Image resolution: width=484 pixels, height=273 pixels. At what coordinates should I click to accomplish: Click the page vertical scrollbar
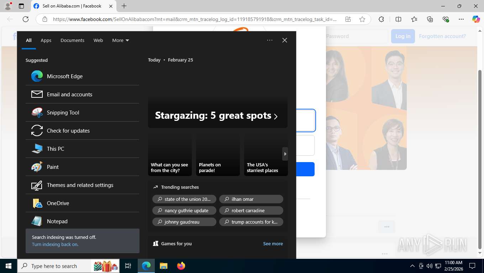pyautogui.click(x=480, y=159)
